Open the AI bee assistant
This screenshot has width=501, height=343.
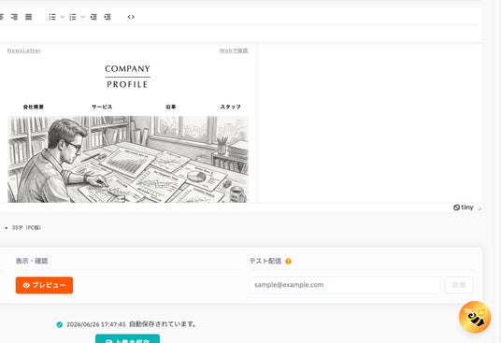pyautogui.click(x=475, y=317)
